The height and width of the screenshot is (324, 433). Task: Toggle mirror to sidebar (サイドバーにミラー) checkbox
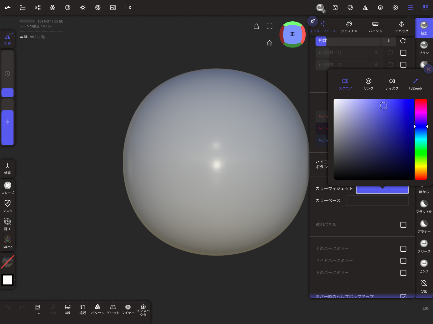click(x=403, y=261)
